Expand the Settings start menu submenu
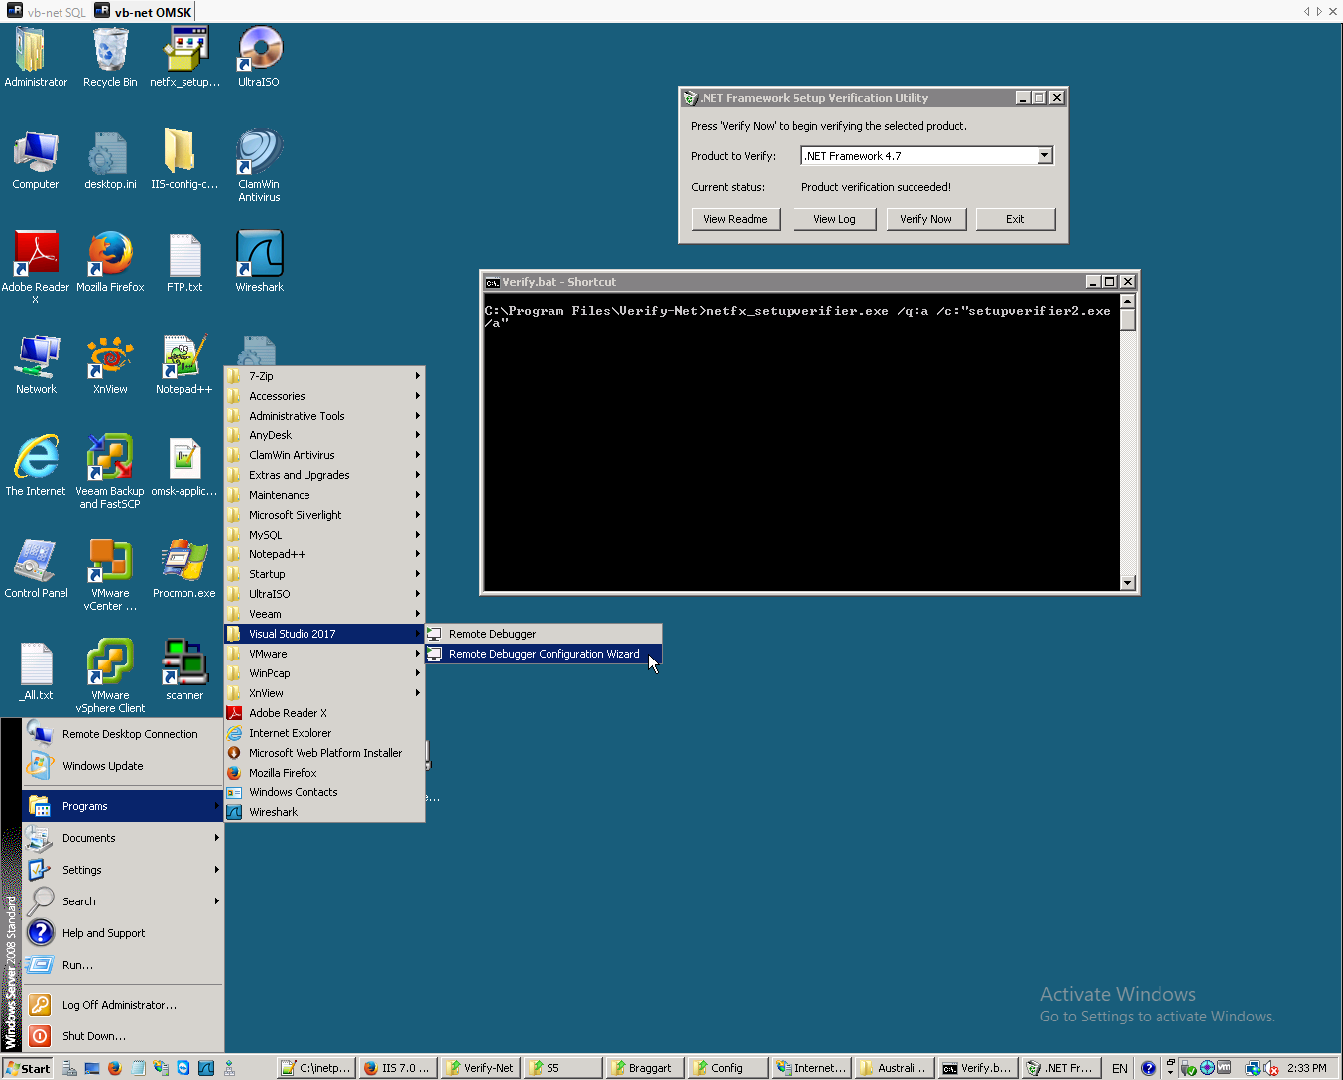The width and height of the screenshot is (1343, 1080). (123, 870)
